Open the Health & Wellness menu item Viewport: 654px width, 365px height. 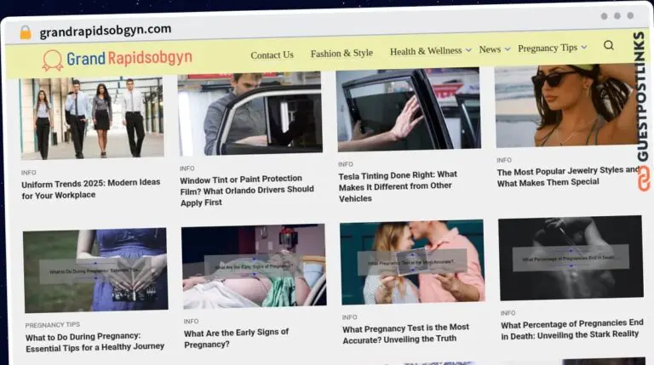426,51
